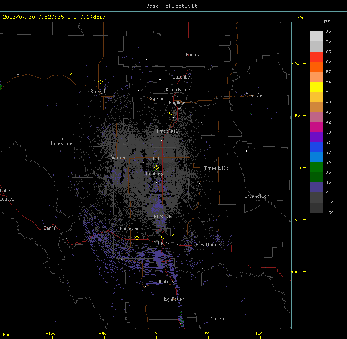This screenshot has width=347, height=339.
Task: Select the magenta 39-42 dBZ legend swatch
Action: tap(316, 127)
